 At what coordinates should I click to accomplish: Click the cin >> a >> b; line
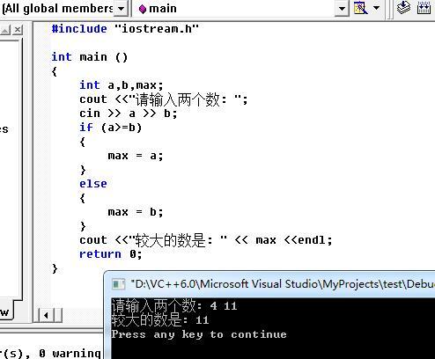[x=129, y=114]
